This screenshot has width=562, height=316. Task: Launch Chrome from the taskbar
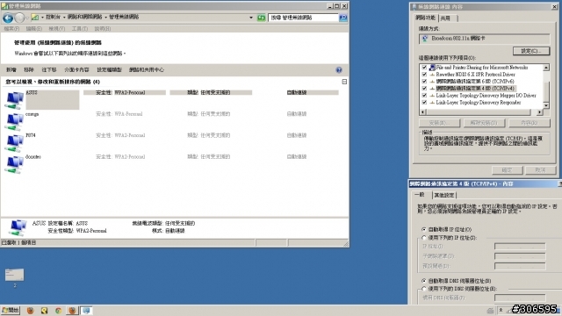(58, 311)
